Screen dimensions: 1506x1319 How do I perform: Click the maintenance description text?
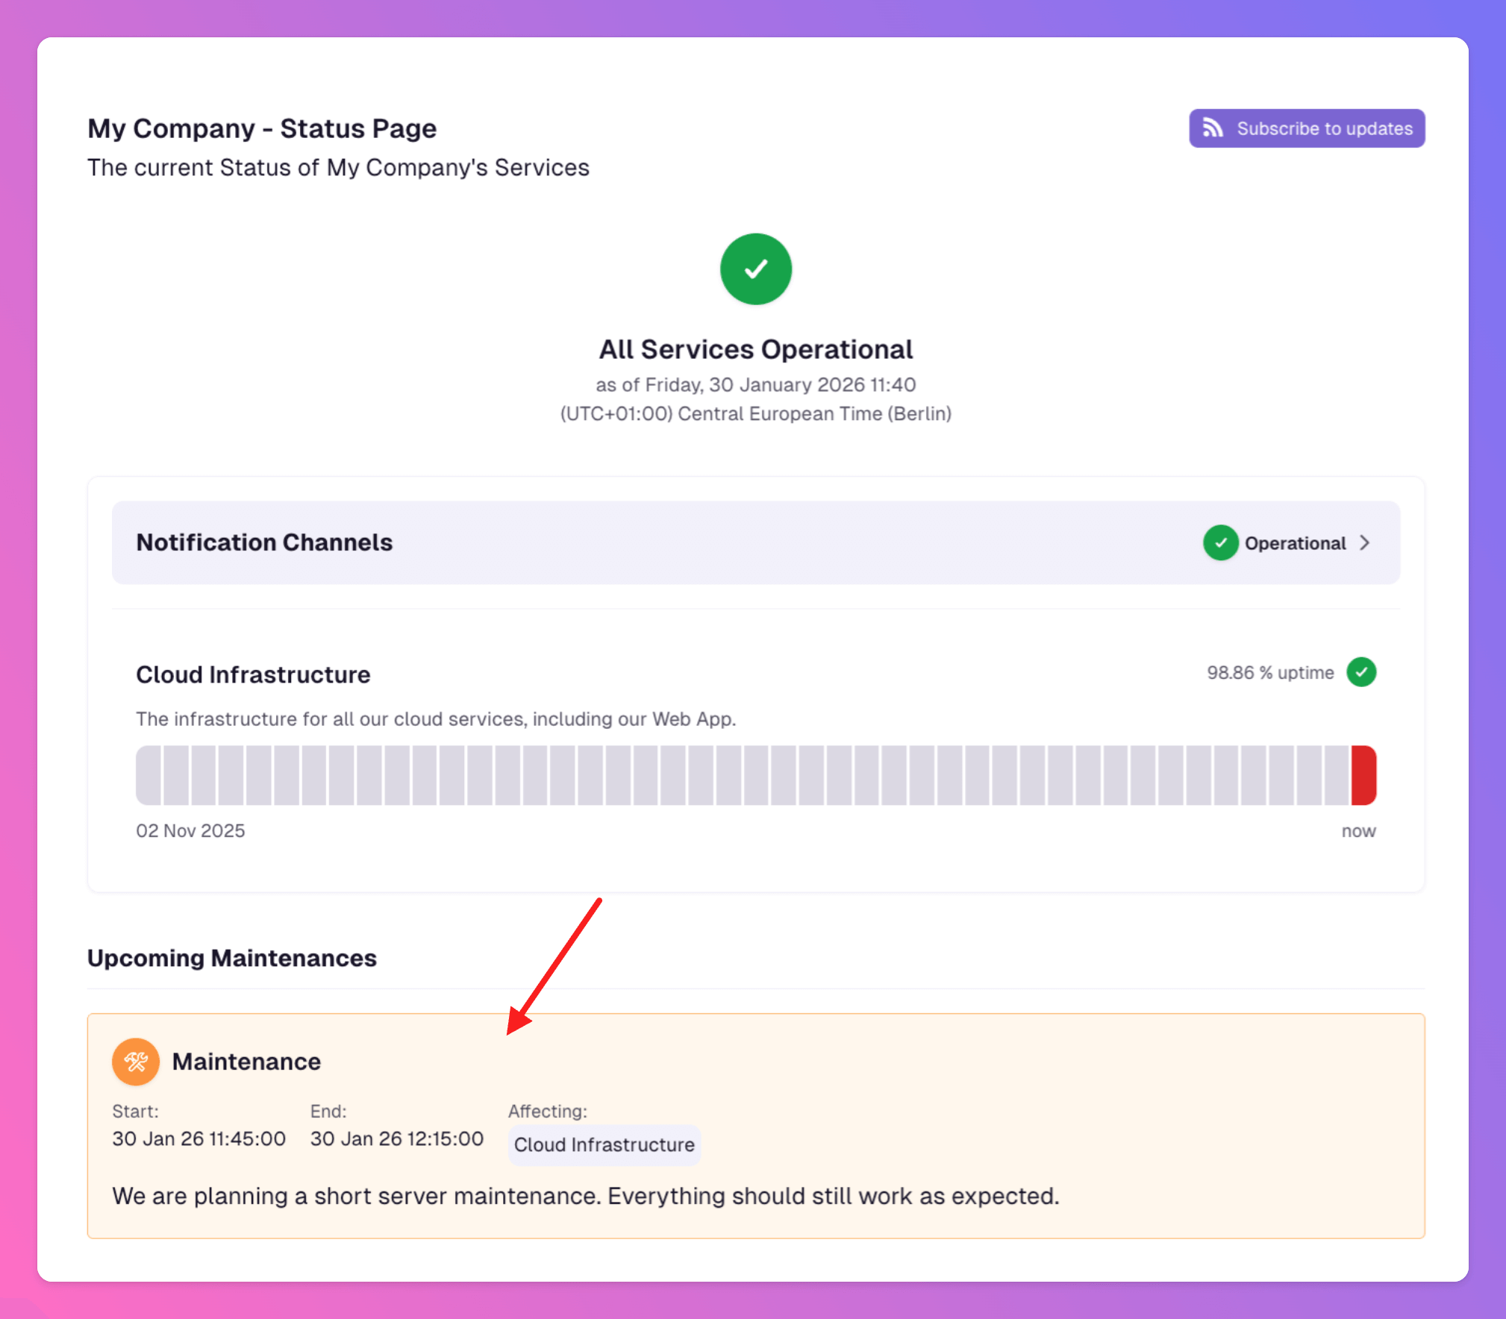pos(585,1196)
